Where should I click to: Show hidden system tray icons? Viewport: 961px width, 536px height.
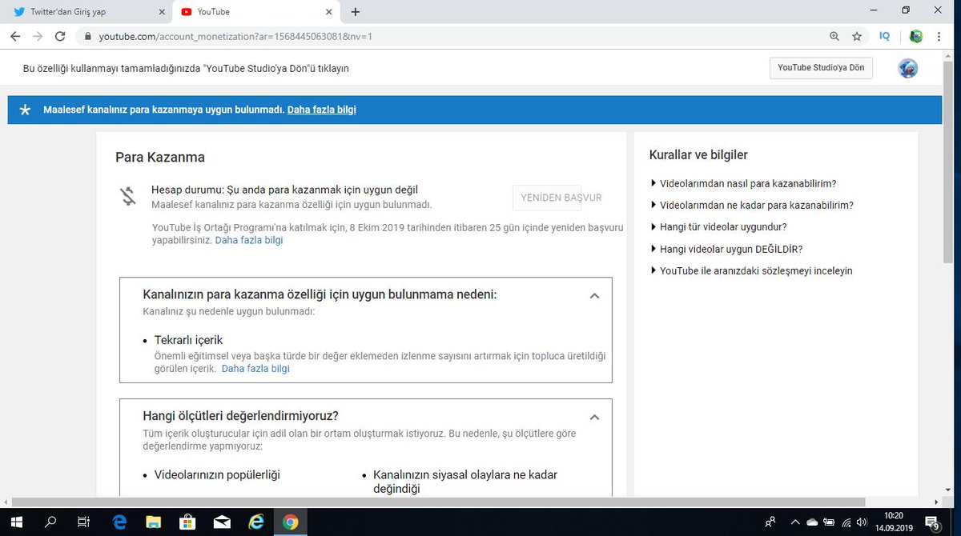tap(794, 522)
